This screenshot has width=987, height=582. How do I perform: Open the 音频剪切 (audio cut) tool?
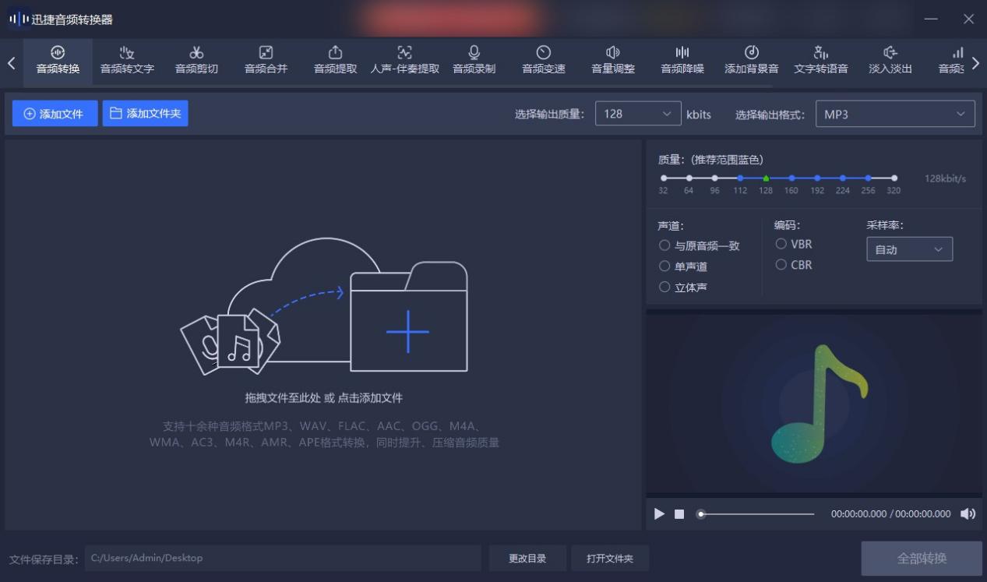196,61
